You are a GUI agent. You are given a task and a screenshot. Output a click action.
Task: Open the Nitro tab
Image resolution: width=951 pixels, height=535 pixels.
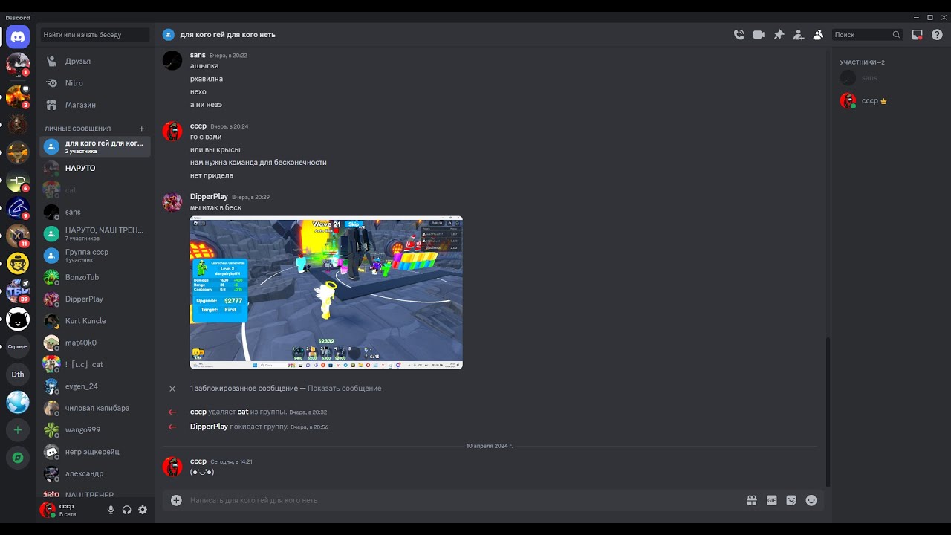coord(95,83)
